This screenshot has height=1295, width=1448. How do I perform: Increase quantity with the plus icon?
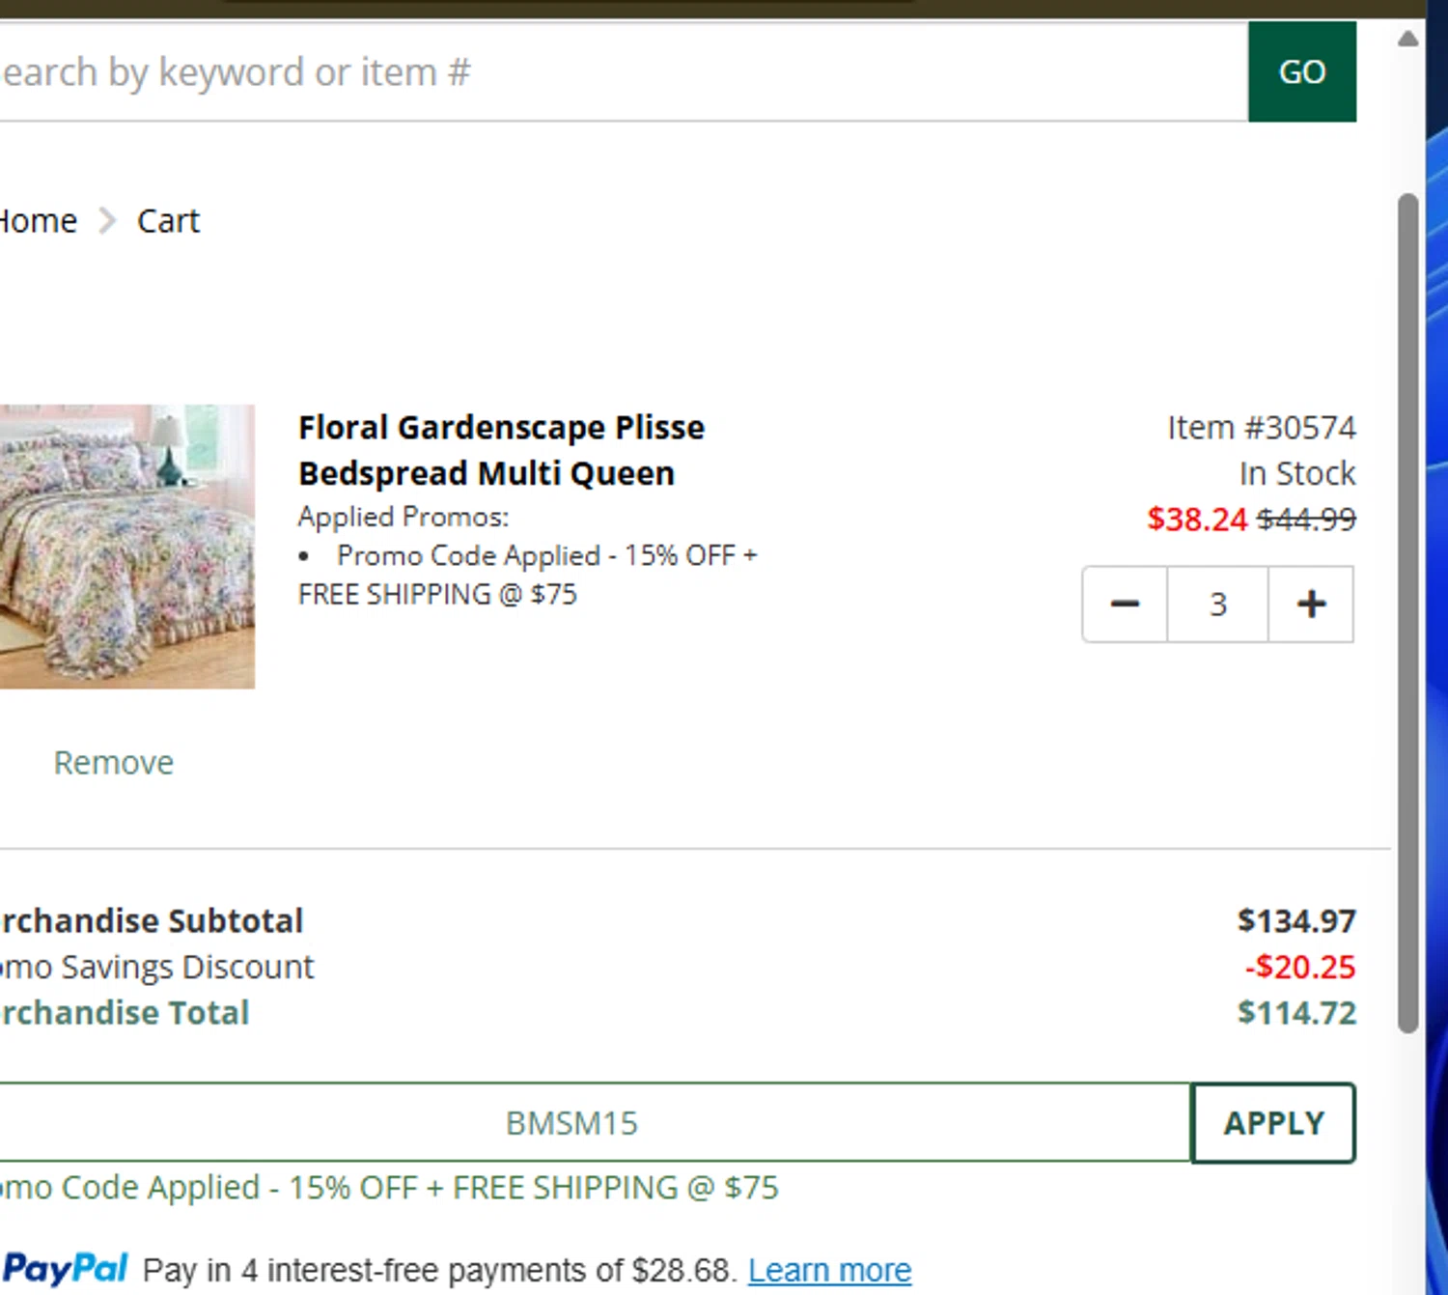[x=1311, y=605]
